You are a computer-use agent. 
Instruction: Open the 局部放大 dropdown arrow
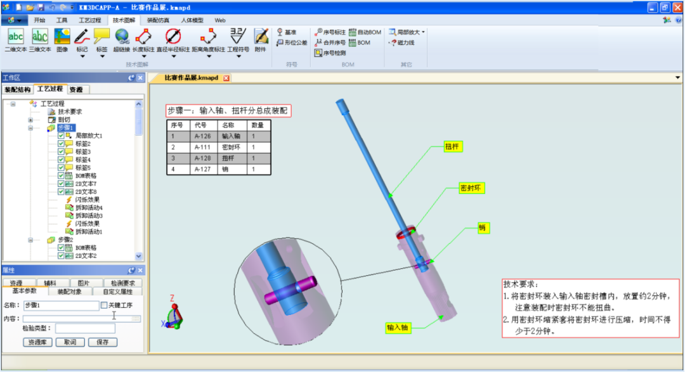pyautogui.click(x=423, y=32)
